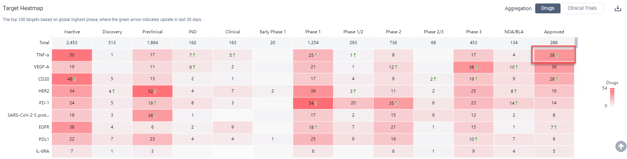Screen dimensions: 627x159
Task: Select the TNF-α row label
Action: point(43,55)
